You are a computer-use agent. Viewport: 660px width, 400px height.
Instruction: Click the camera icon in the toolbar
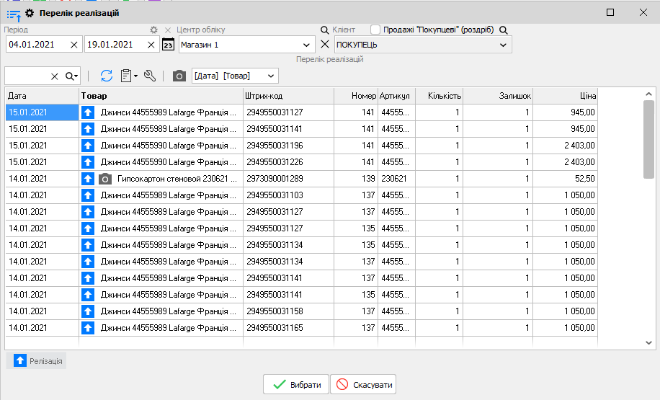179,76
